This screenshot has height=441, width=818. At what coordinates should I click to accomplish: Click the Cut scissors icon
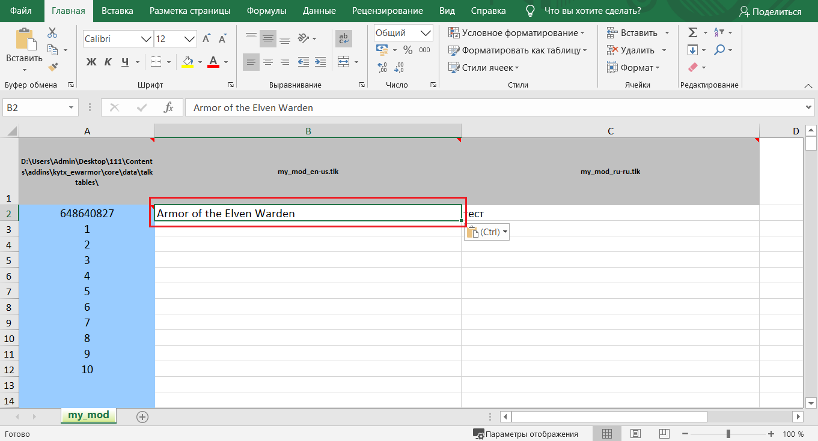click(x=52, y=32)
